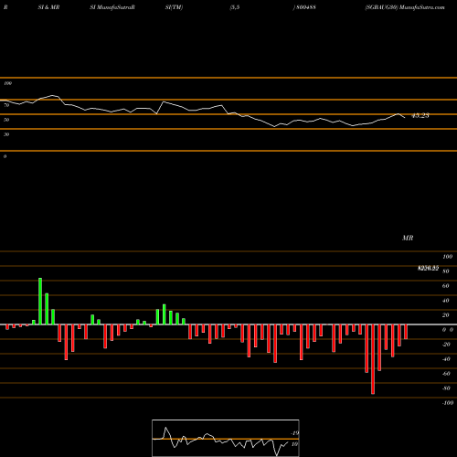Click the MunafaSutra.com watermark text at top right

pos(422,7)
